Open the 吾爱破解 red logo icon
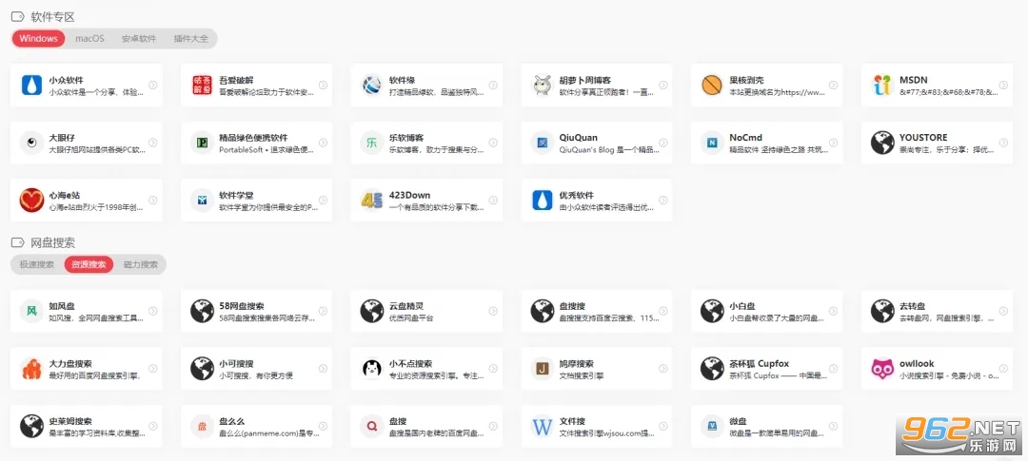 point(202,86)
